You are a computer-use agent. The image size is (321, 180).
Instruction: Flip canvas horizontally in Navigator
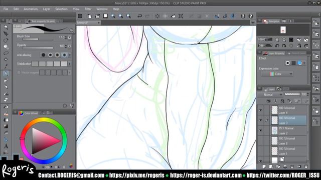[299, 45]
